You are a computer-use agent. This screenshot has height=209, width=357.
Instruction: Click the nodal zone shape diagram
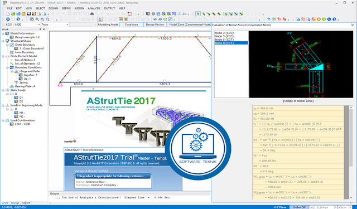point(301,65)
